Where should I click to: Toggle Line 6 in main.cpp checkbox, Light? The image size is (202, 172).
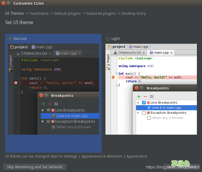click(149, 108)
